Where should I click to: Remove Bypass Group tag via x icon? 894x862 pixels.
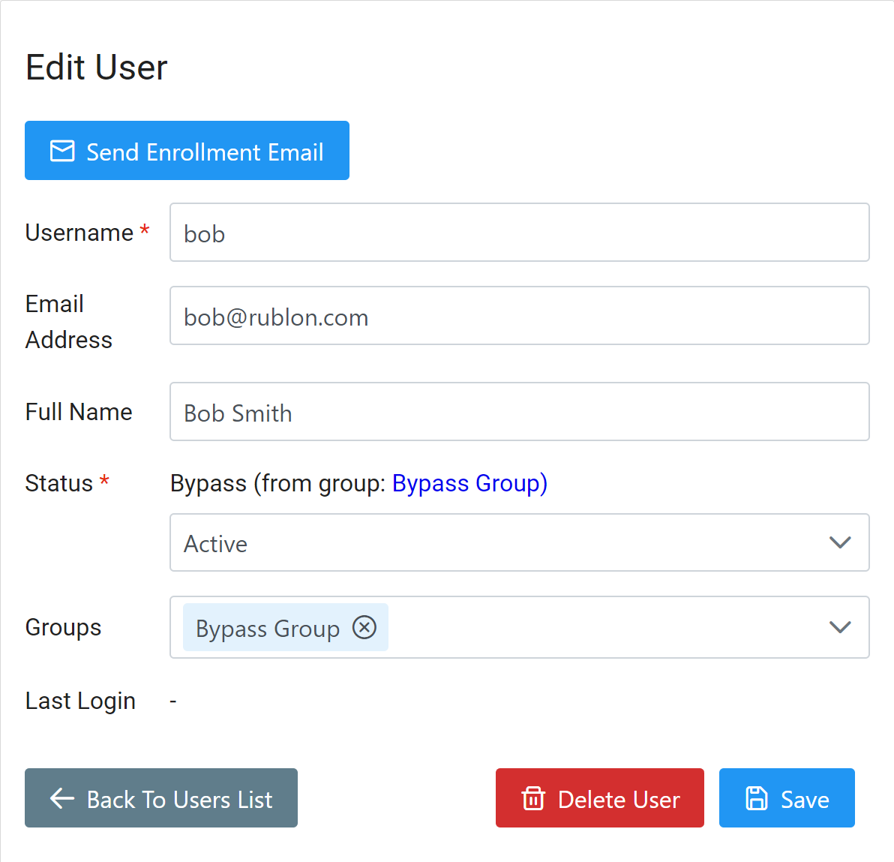tap(364, 626)
